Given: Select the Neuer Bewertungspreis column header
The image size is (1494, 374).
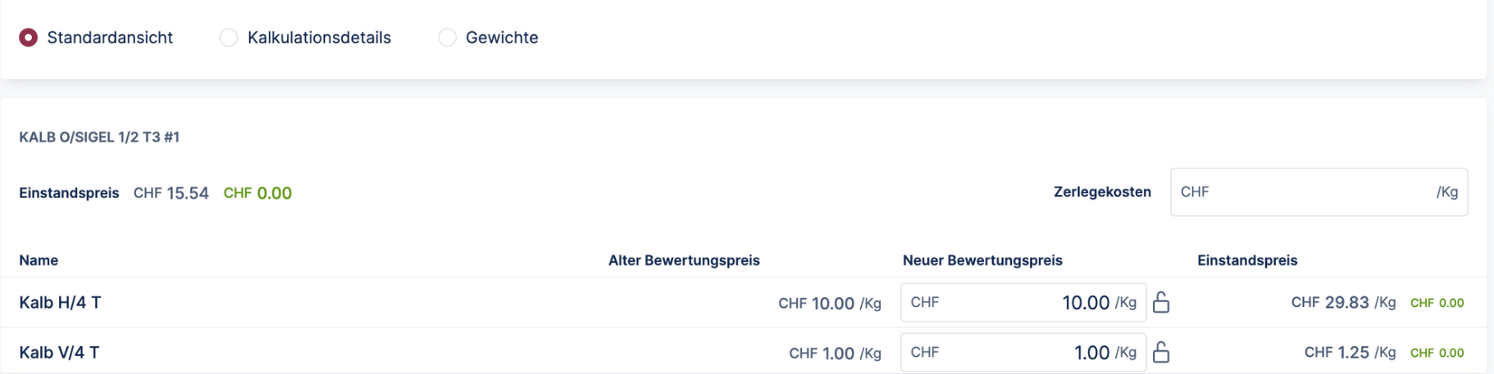Looking at the screenshot, I should click(982, 260).
